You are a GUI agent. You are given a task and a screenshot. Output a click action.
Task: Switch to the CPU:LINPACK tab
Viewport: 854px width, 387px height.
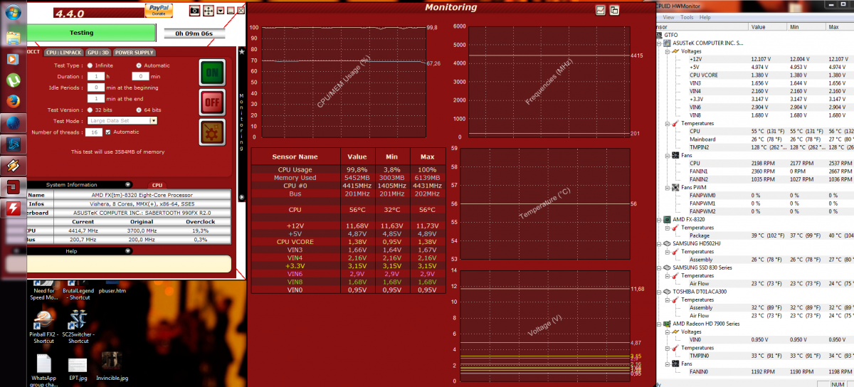click(63, 53)
